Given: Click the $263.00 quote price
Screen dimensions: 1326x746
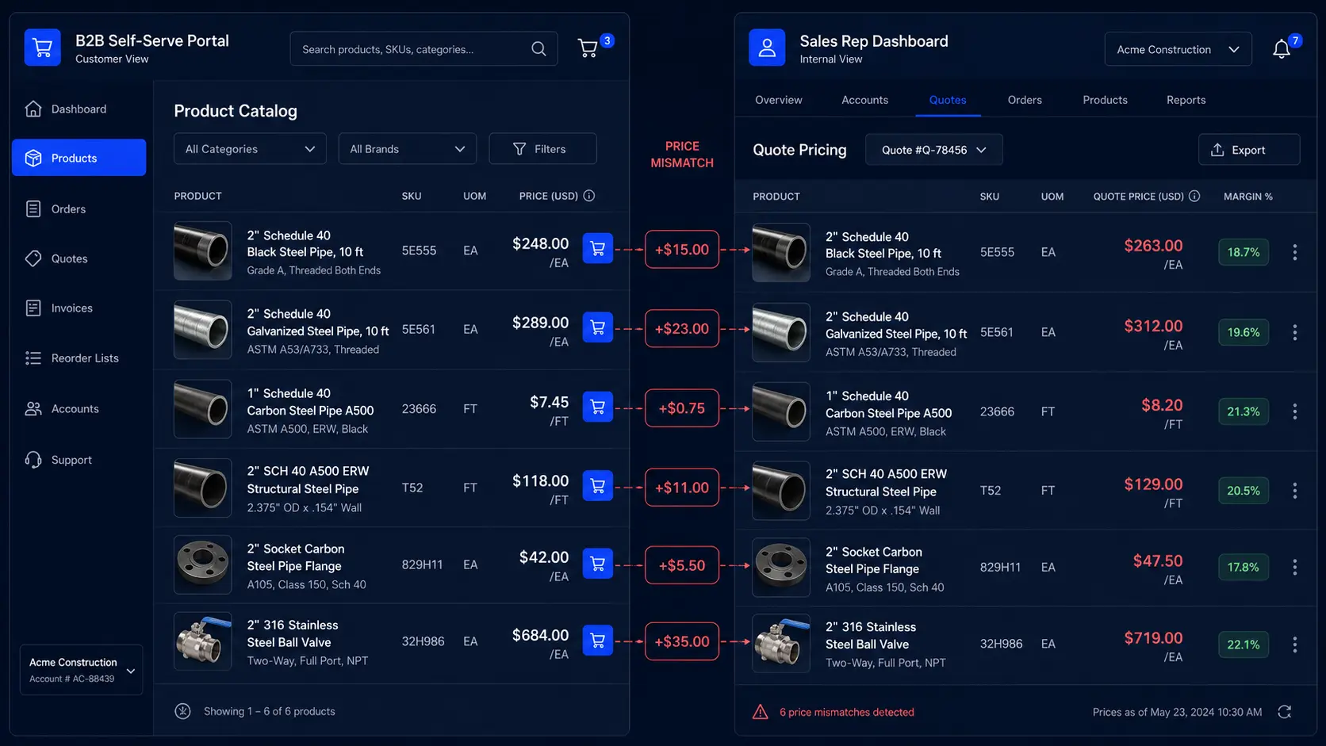Looking at the screenshot, I should [1153, 246].
